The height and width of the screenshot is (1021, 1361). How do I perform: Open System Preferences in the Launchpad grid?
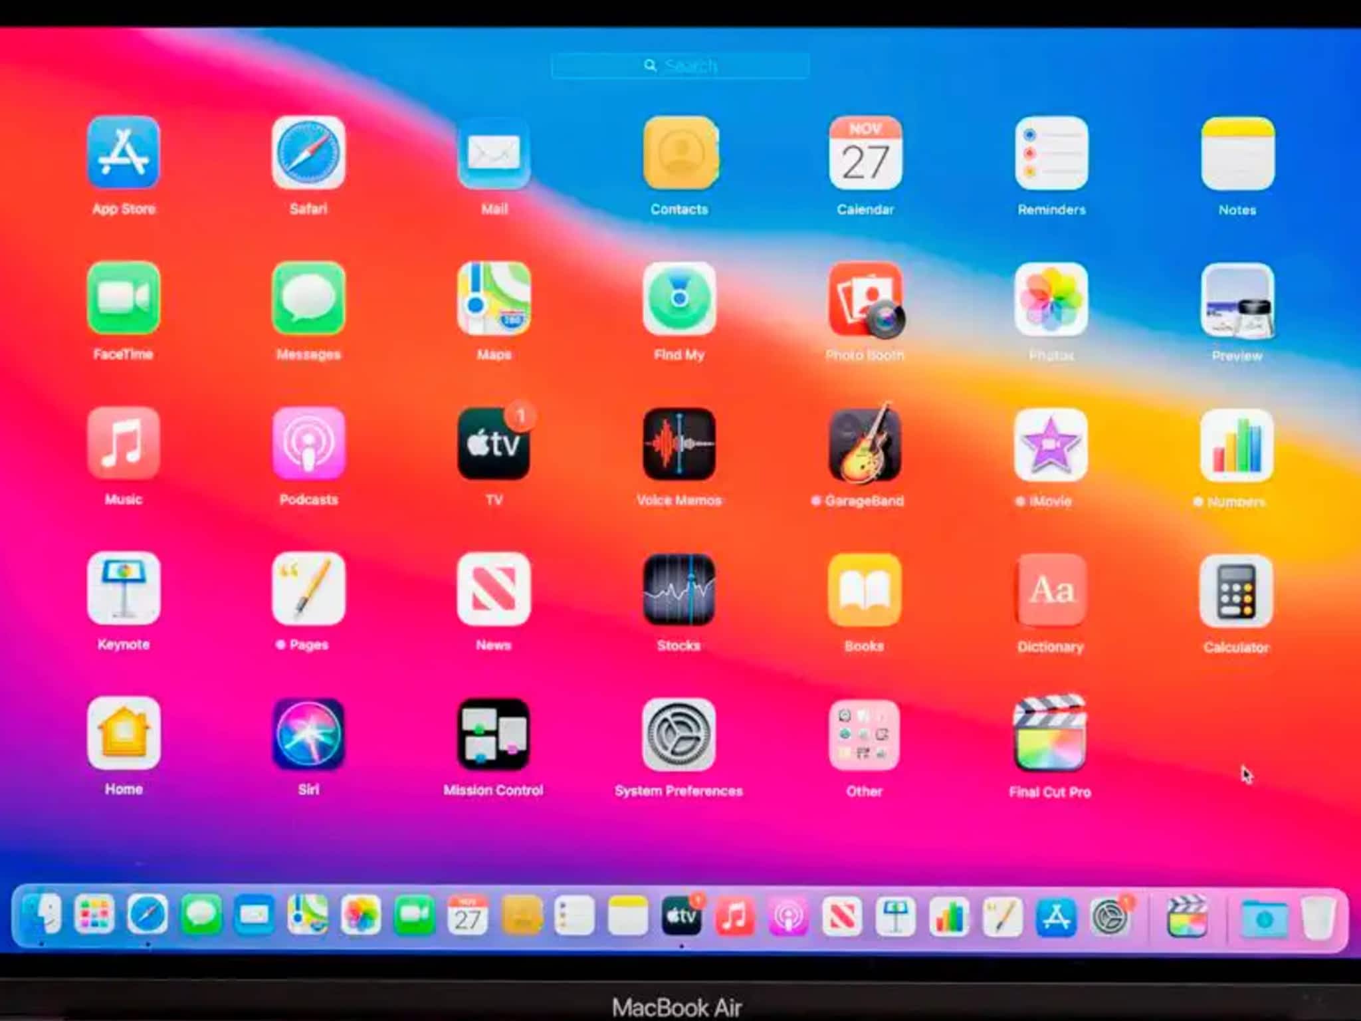pos(679,735)
